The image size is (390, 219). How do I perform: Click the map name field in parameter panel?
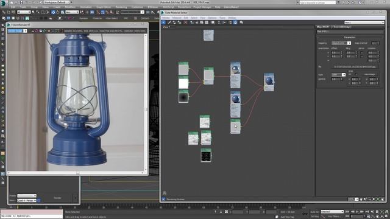click(350, 32)
